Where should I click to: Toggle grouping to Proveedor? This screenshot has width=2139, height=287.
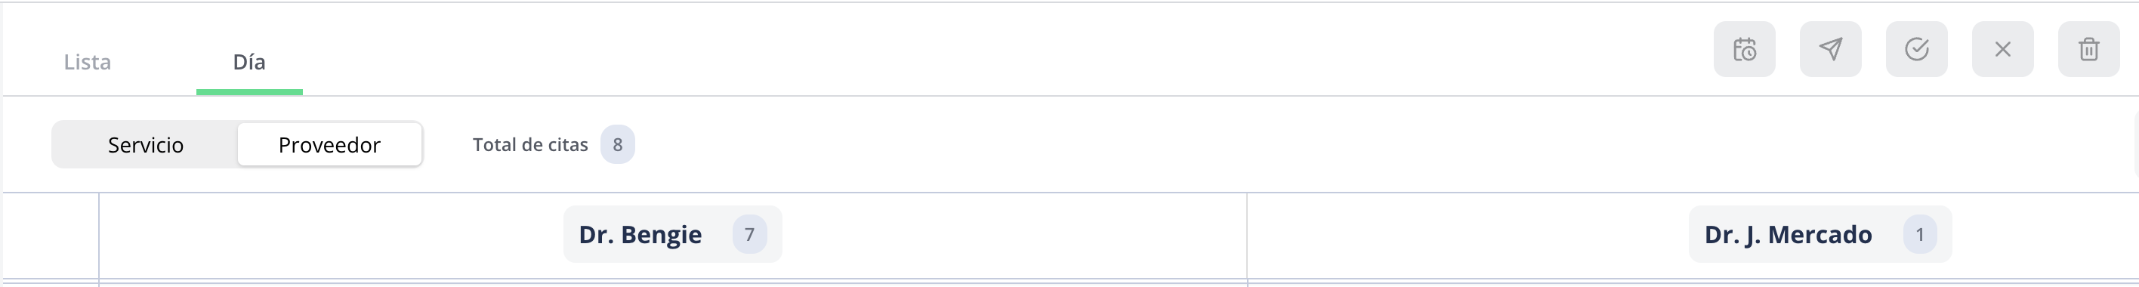pos(329,145)
